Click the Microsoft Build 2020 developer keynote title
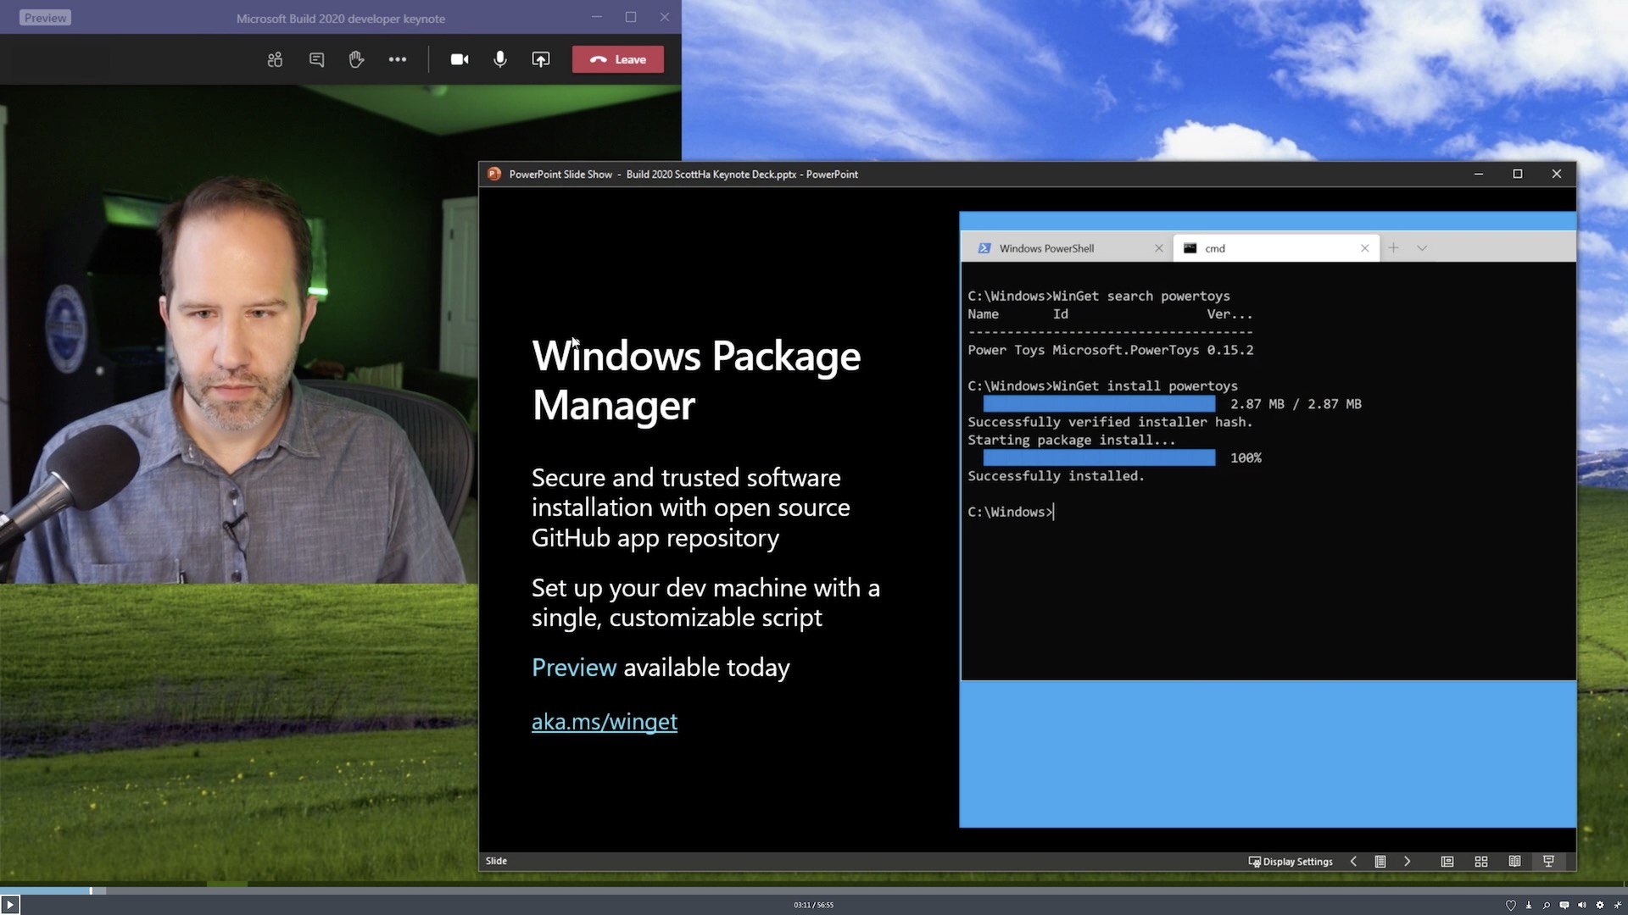The height and width of the screenshot is (915, 1628). click(x=340, y=18)
